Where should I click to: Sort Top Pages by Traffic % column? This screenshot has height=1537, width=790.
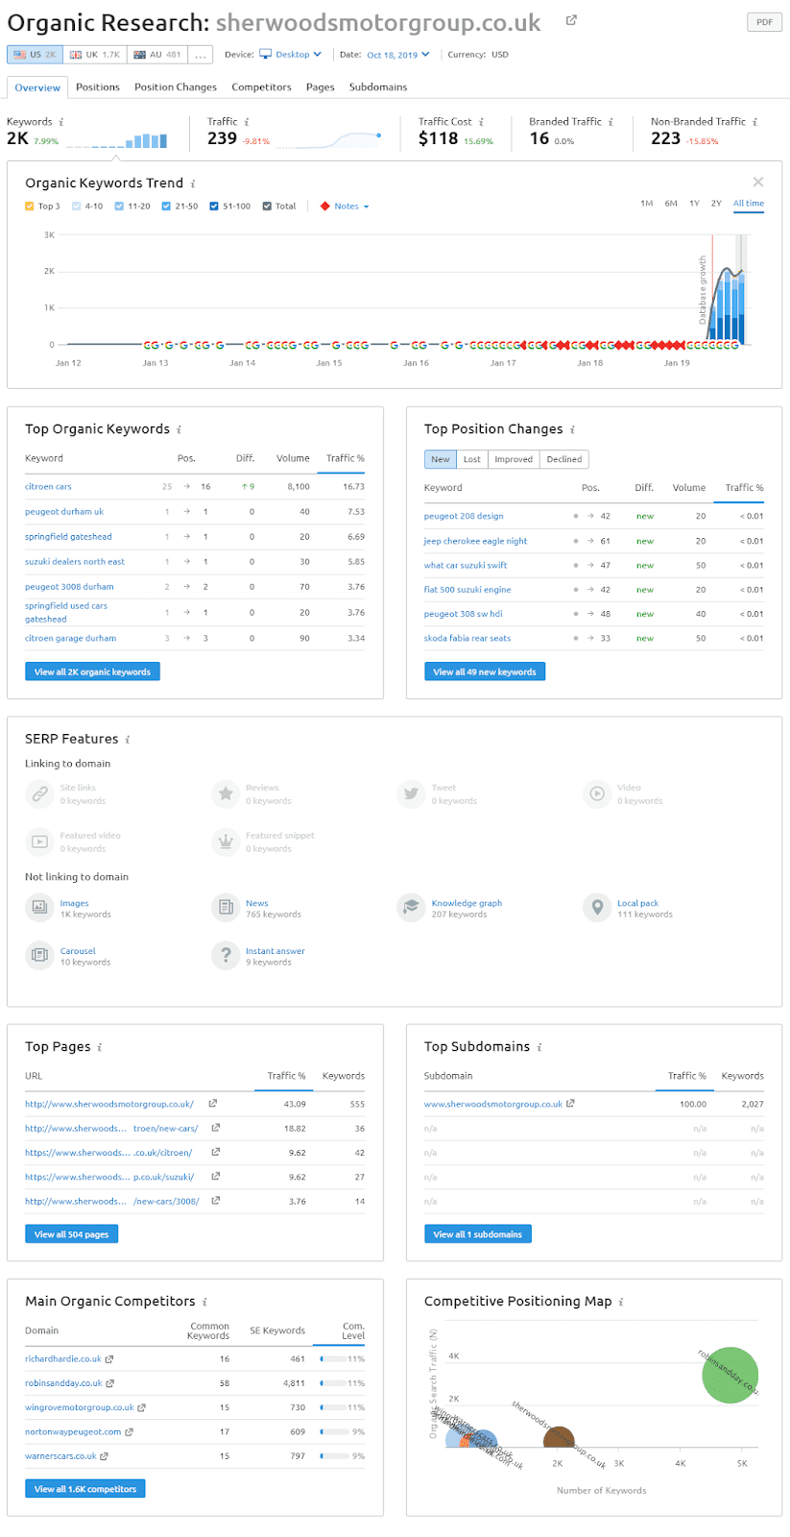coord(286,1076)
